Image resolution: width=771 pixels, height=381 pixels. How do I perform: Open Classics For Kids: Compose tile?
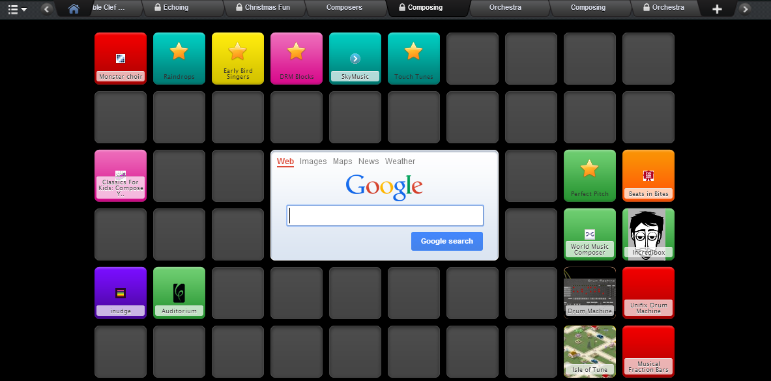[121, 175]
